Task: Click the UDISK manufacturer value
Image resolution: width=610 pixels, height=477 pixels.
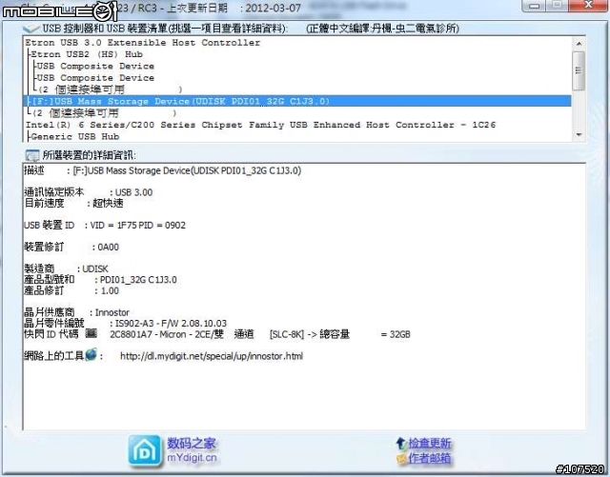Action: click(x=95, y=268)
